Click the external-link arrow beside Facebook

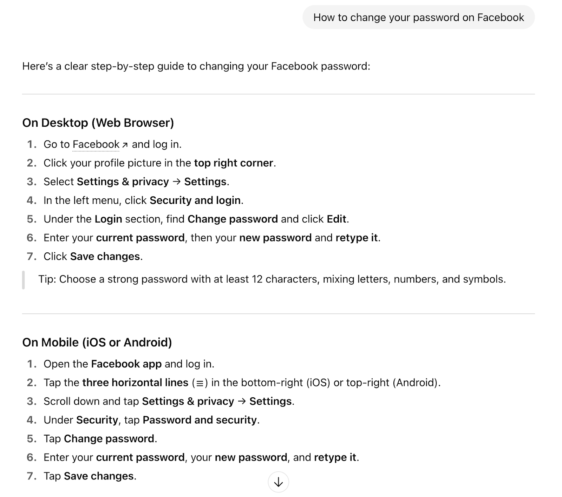click(125, 144)
